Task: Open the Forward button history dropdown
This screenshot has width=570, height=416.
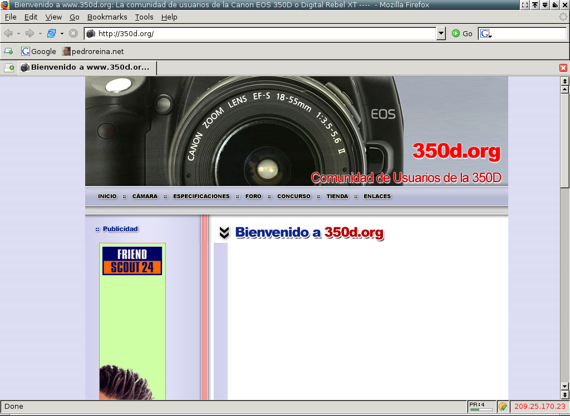Action: tap(40, 33)
